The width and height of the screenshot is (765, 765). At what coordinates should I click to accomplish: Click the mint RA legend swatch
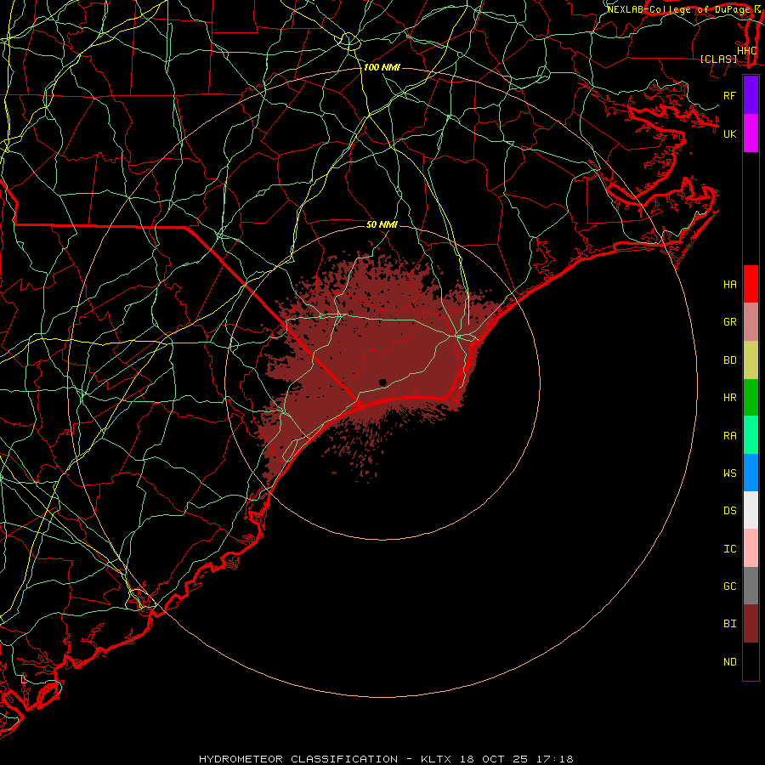click(x=751, y=435)
